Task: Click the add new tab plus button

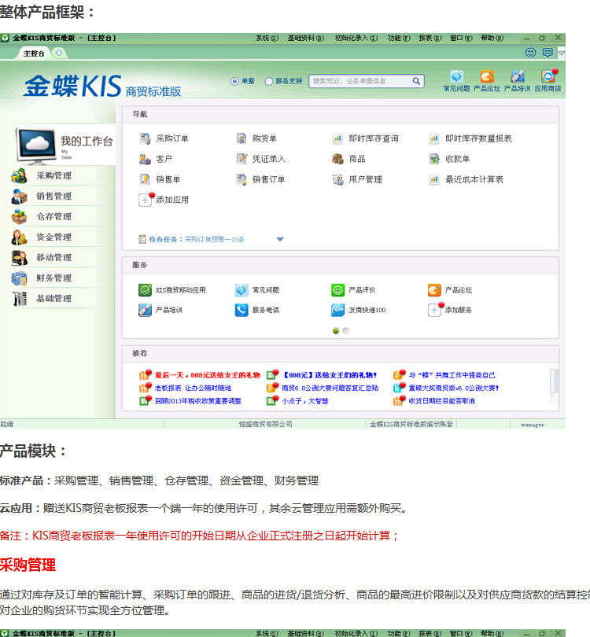Action: (59, 53)
